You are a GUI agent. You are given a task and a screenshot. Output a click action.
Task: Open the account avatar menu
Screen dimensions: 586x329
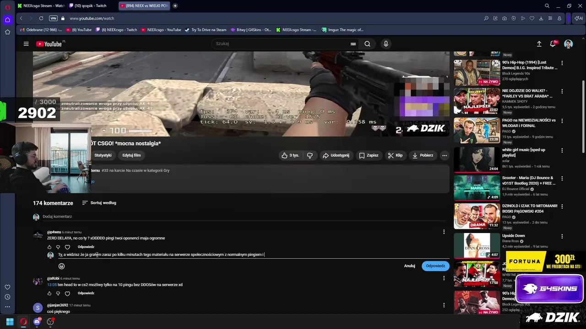pyautogui.click(x=568, y=44)
